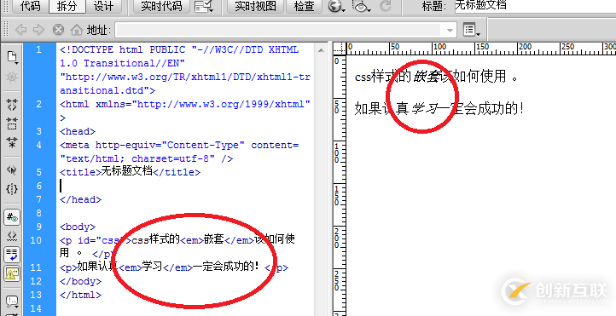Click the <head> tag in code
This screenshot has width=616, height=316.
[x=78, y=131]
